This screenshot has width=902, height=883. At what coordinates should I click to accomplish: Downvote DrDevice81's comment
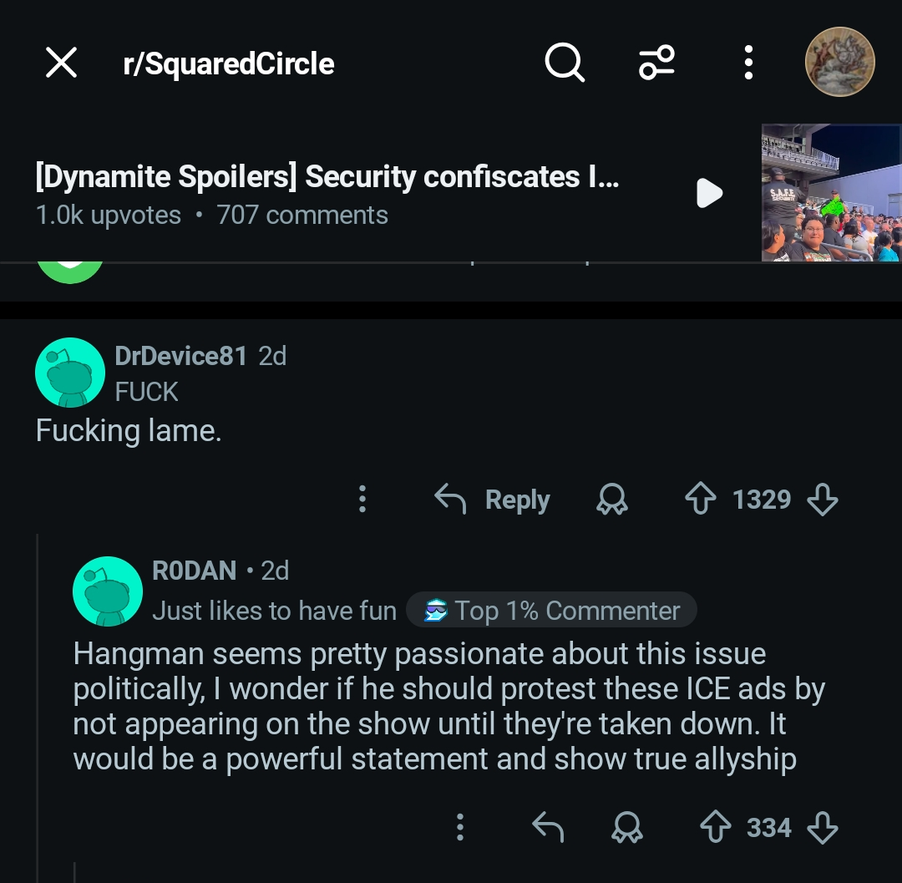pyautogui.click(x=823, y=500)
